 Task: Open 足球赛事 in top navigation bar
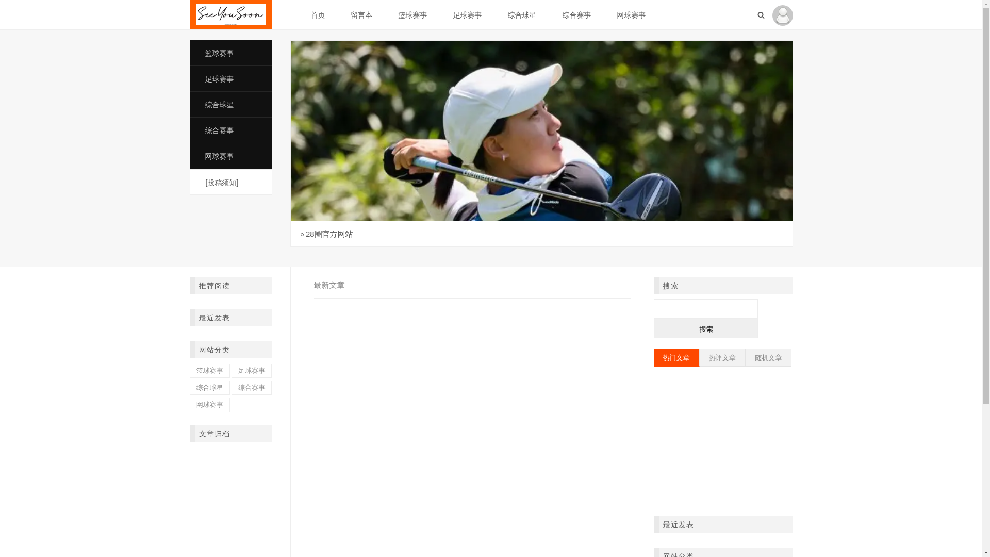click(467, 15)
